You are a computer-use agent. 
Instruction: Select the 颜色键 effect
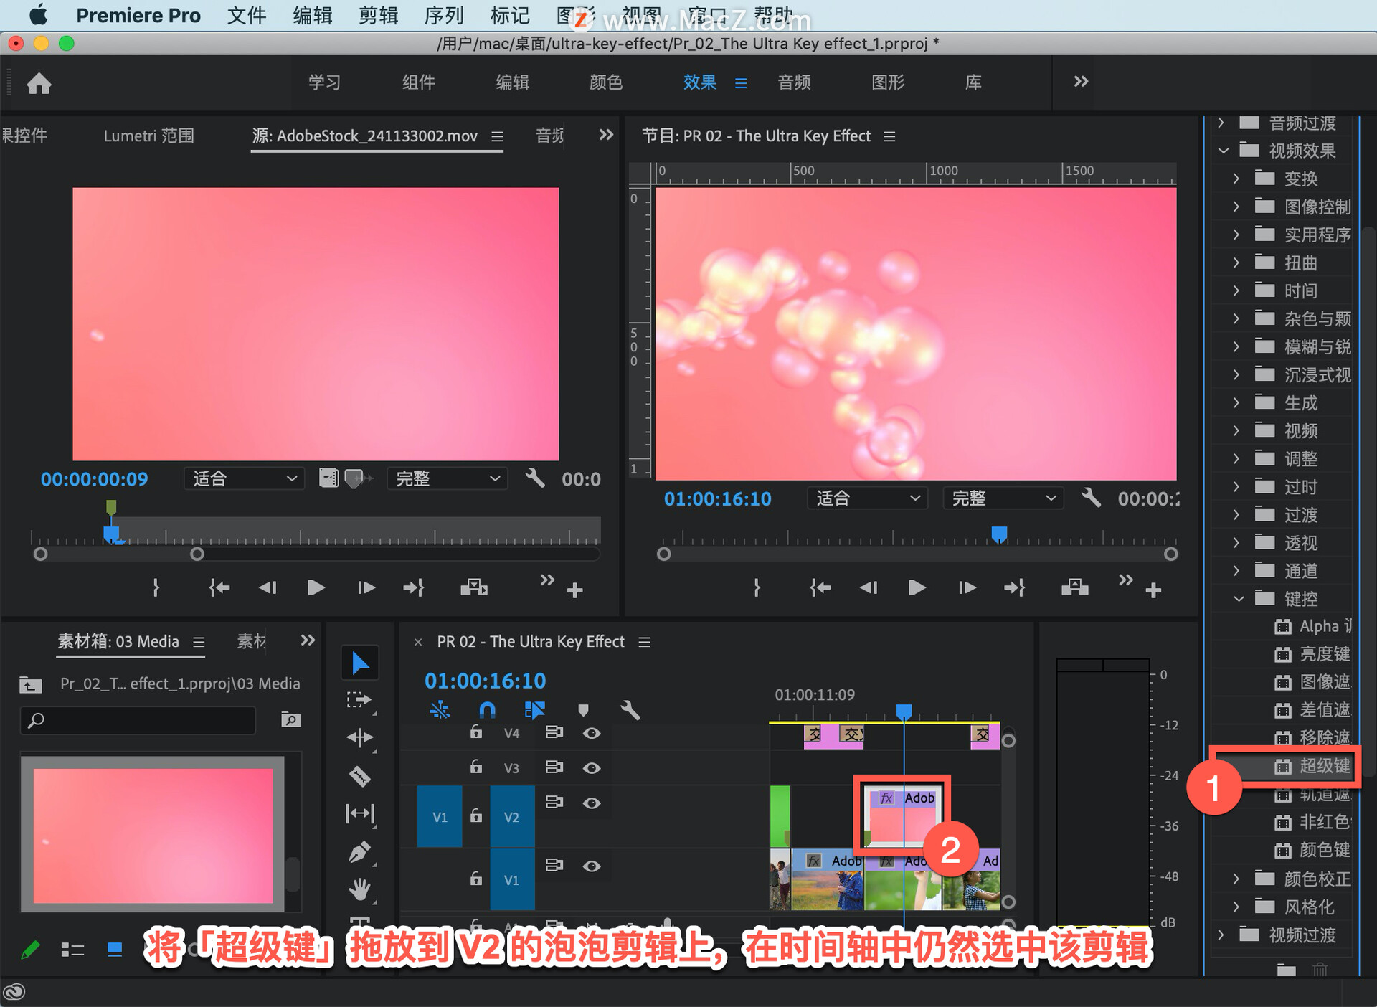[x=1313, y=850]
